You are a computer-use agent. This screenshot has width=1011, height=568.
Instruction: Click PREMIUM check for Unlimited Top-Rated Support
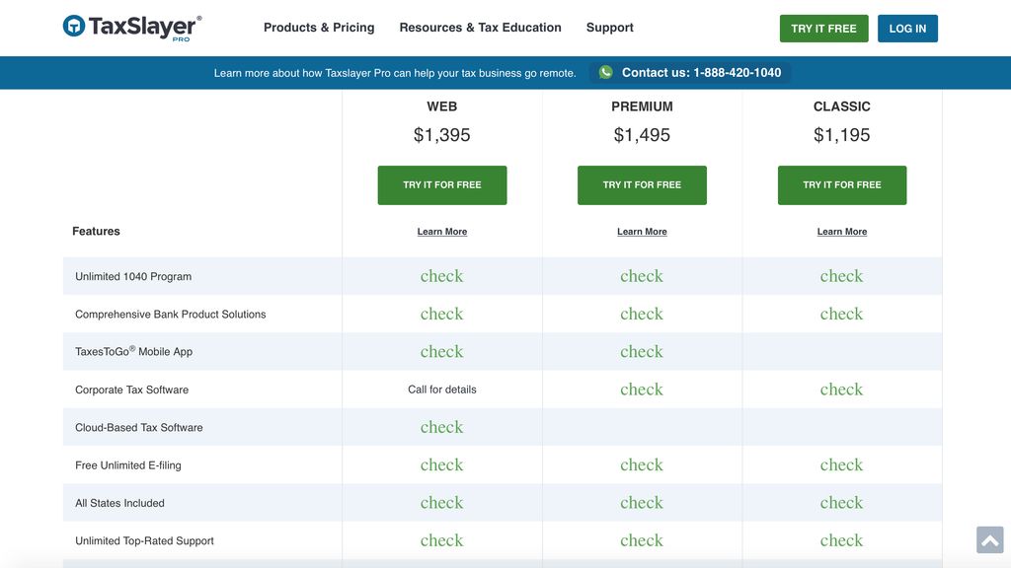click(642, 539)
